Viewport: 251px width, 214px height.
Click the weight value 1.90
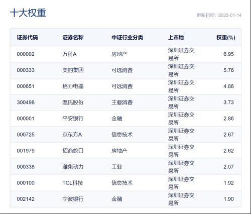228,199
